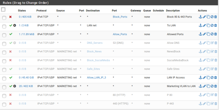
Task: Click green pass icon on Allowed Ports rule
Action: (11, 34)
